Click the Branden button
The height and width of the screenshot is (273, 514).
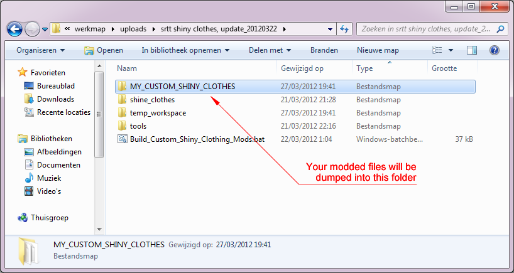point(324,50)
